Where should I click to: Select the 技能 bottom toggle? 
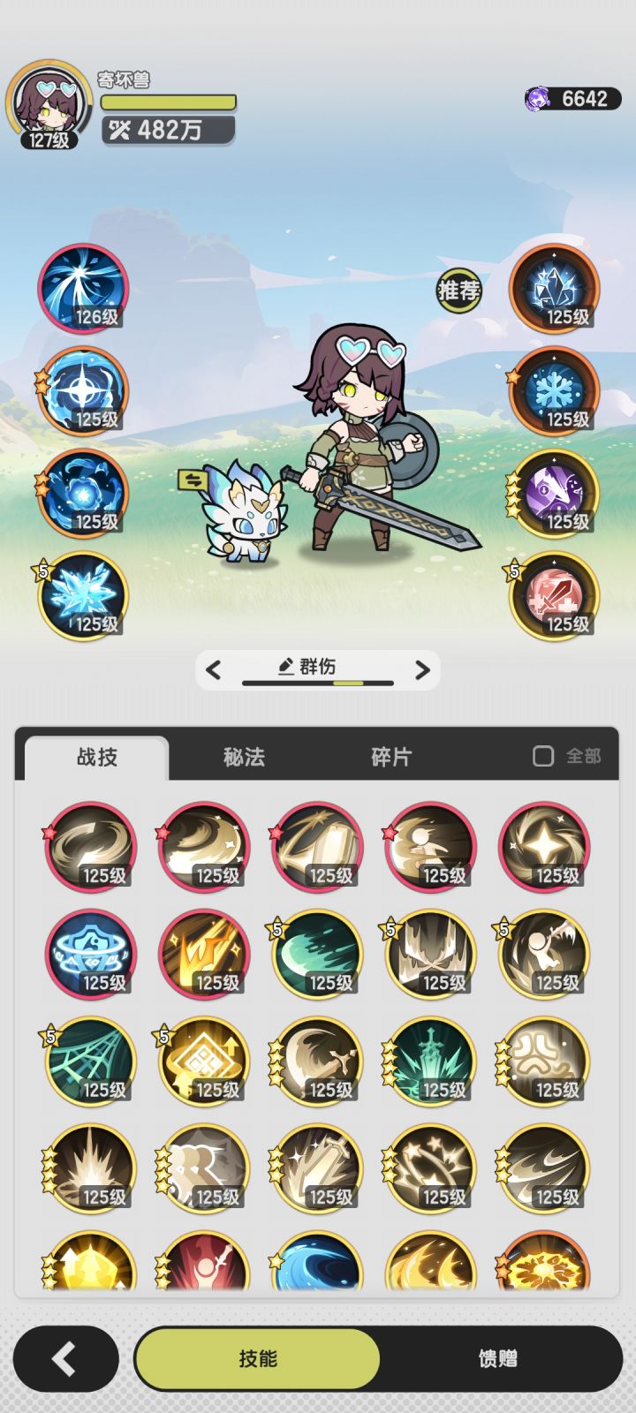(257, 1358)
